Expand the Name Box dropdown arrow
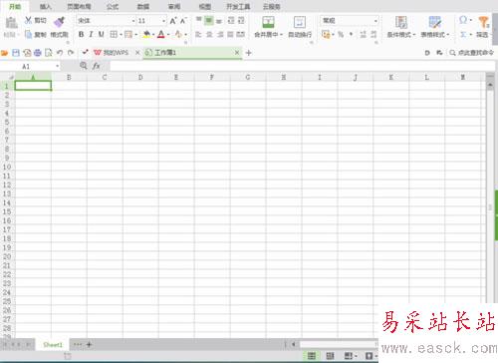The height and width of the screenshot is (363, 498). point(58,66)
